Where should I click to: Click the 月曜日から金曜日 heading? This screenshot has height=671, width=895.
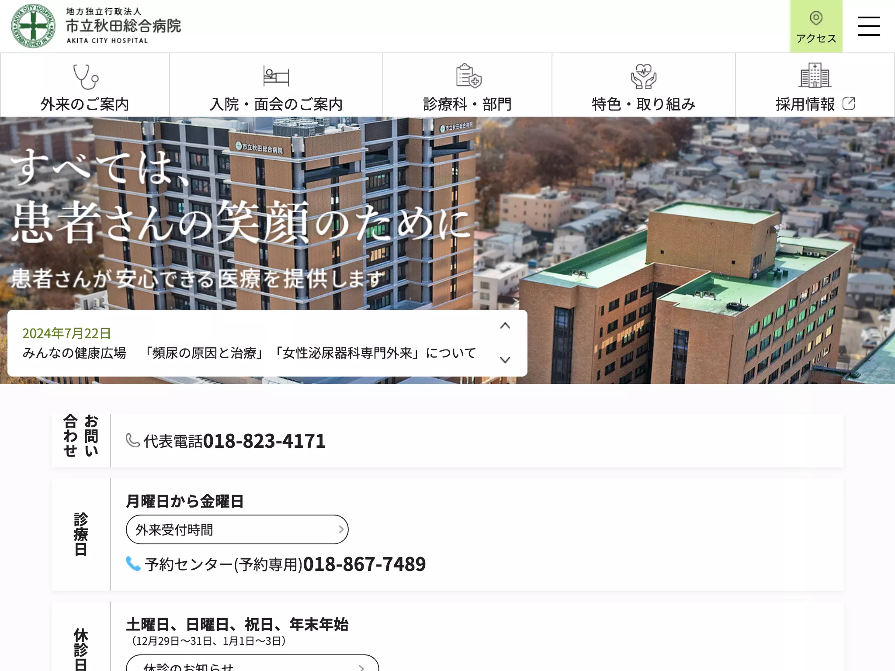(x=185, y=501)
